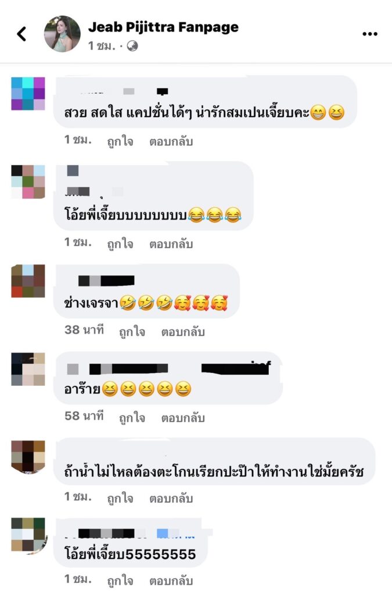Like the สวย สดใส comment with ถูกใจ
392x595 pixels.
tap(120, 141)
